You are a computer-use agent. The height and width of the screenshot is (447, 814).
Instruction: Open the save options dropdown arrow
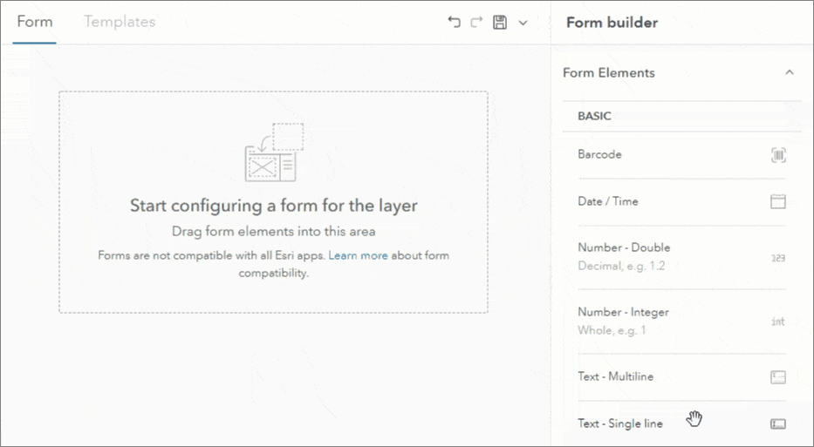[523, 23]
